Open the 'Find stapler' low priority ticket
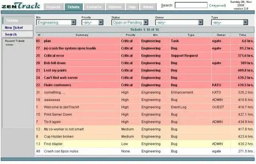The image size is (256, 164). (x=53, y=144)
